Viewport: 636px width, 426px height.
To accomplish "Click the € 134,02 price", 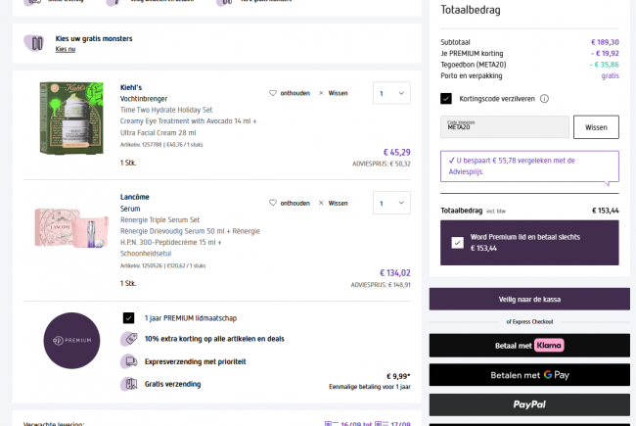I will (x=395, y=273).
